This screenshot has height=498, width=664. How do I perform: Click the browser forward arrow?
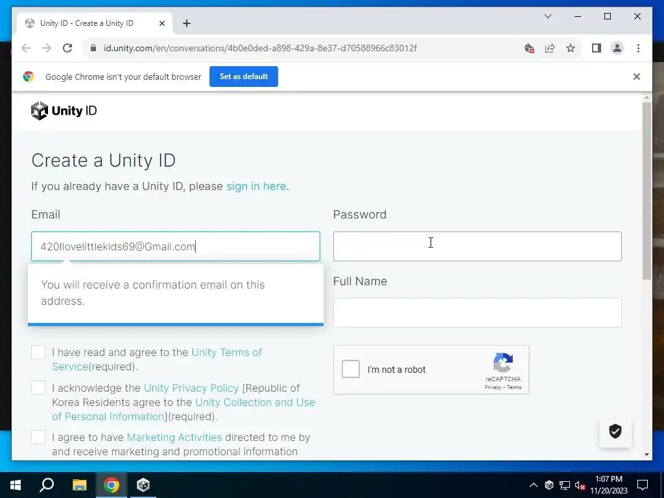[47, 48]
